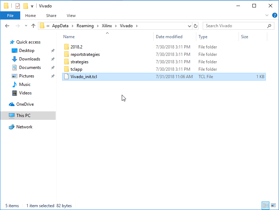Viewport: 279px width, 210px height.
Task: Go back with the Back arrow
Action: pyautogui.click(x=7, y=26)
